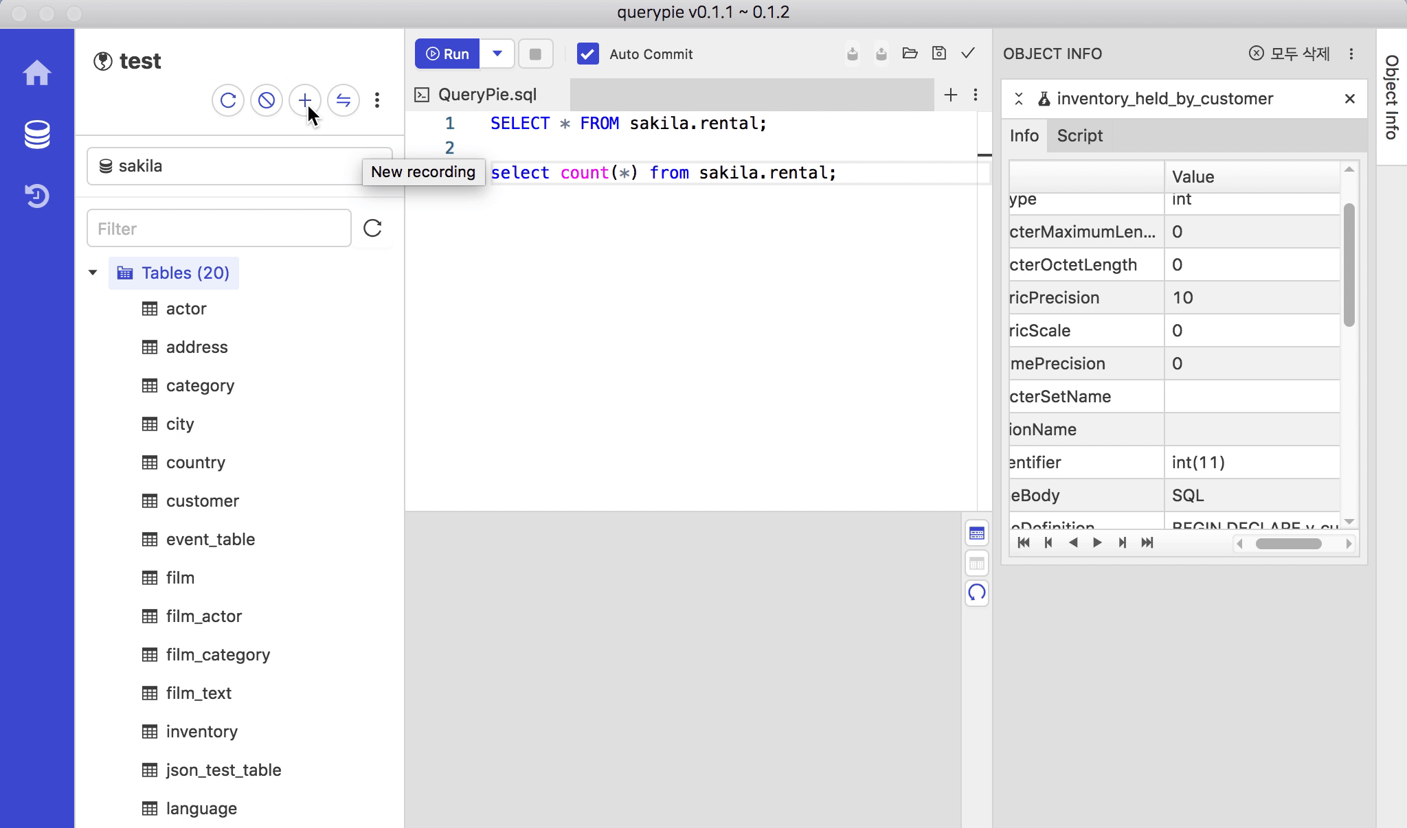The height and width of the screenshot is (828, 1407).
Task: Click the open file folder icon
Action: 910,54
